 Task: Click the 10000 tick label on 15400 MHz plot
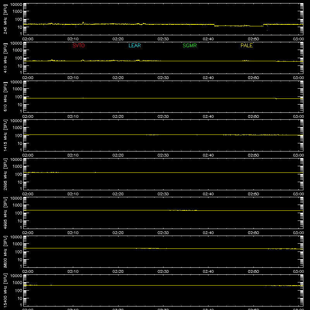(16, 276)
